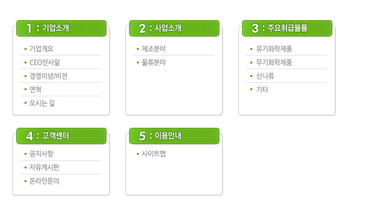The width and height of the screenshot is (381, 211).
Task: Open the 온라인문의 link
Action: 44,181
